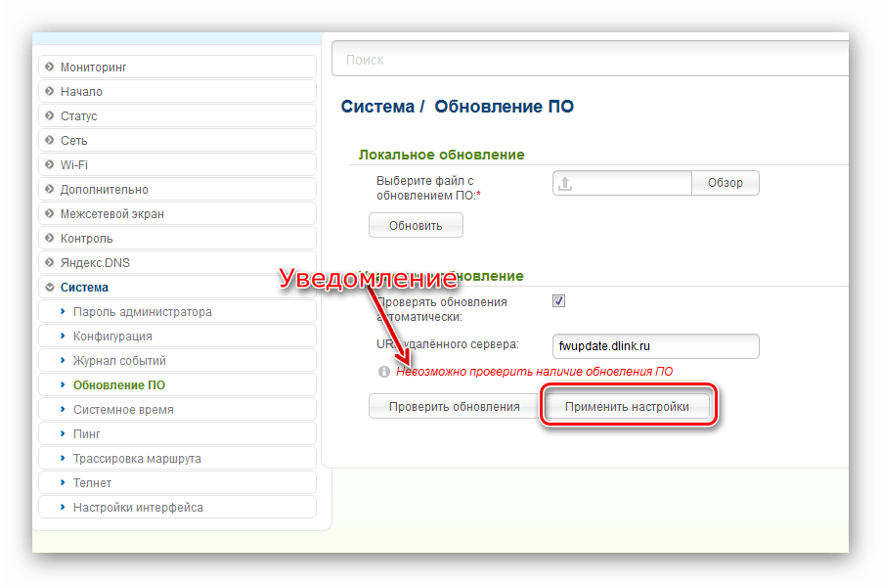Click the Локальное обновление heading
This screenshot has width=881, height=585.
coord(442,155)
